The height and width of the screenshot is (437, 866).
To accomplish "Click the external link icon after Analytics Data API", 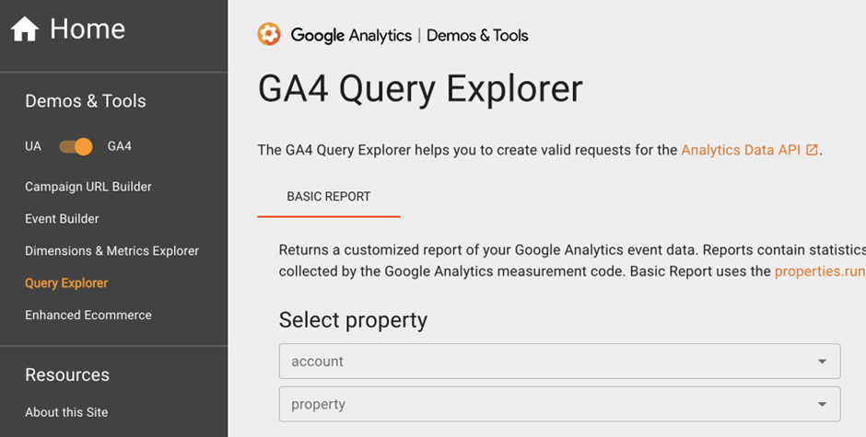I will [812, 150].
